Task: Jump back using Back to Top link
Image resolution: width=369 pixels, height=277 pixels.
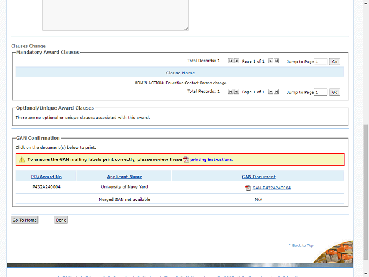Action: tap(302, 245)
